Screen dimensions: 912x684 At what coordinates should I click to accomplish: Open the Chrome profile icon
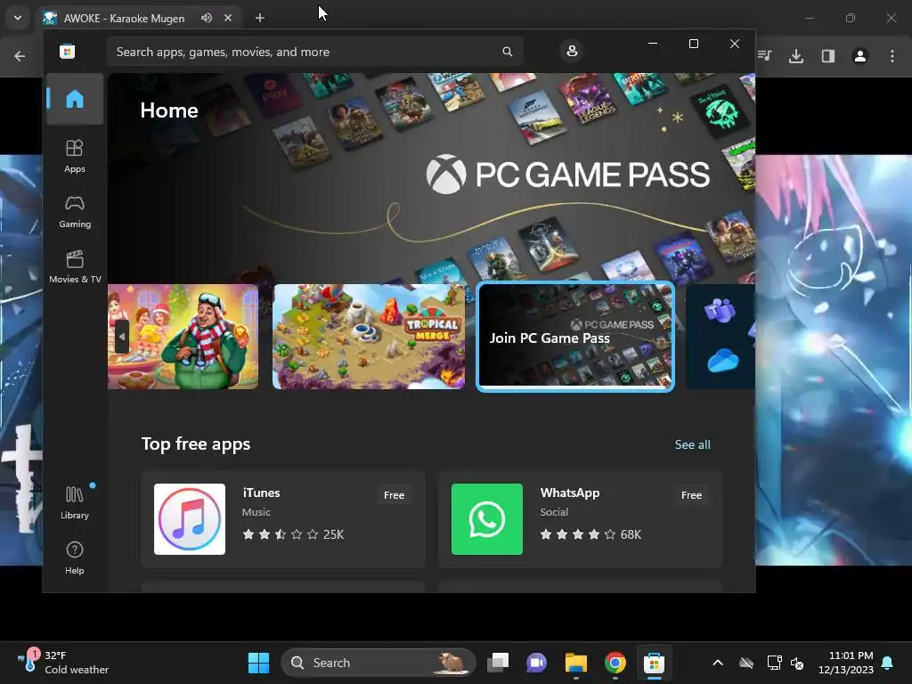pos(860,56)
